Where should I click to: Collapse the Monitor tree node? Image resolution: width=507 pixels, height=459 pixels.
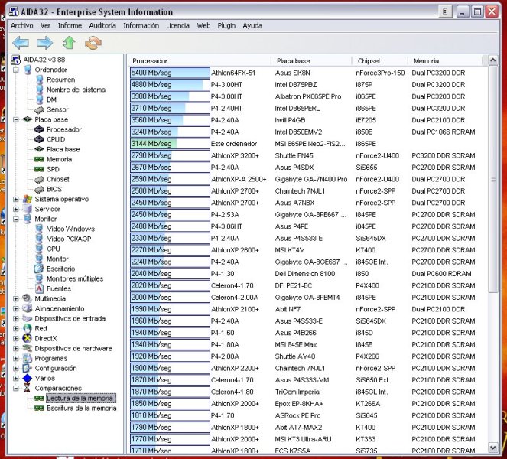(15, 219)
